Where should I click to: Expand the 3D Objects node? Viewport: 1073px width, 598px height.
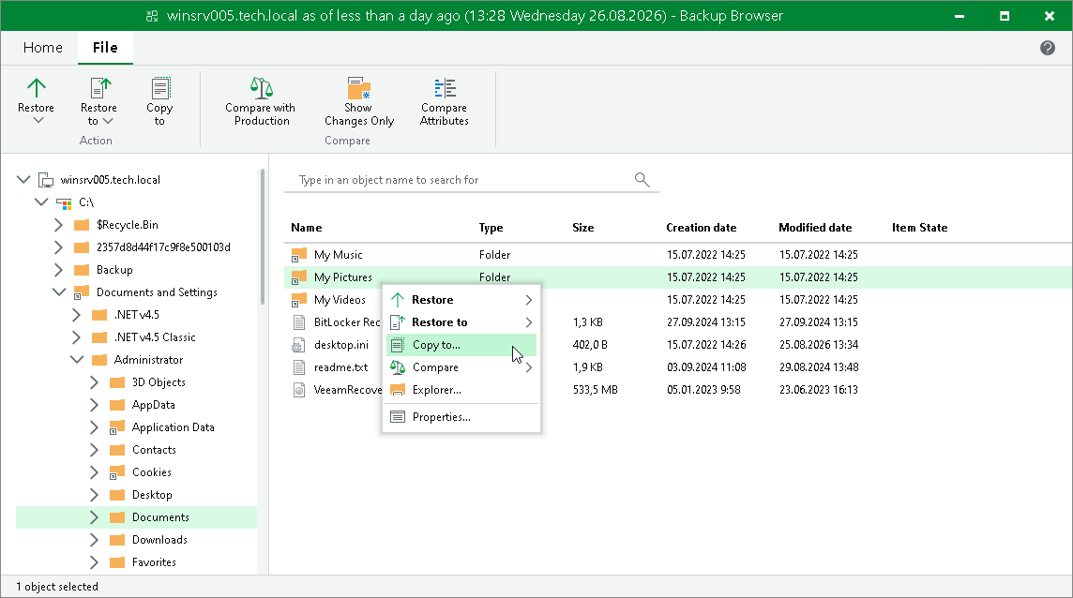(95, 382)
